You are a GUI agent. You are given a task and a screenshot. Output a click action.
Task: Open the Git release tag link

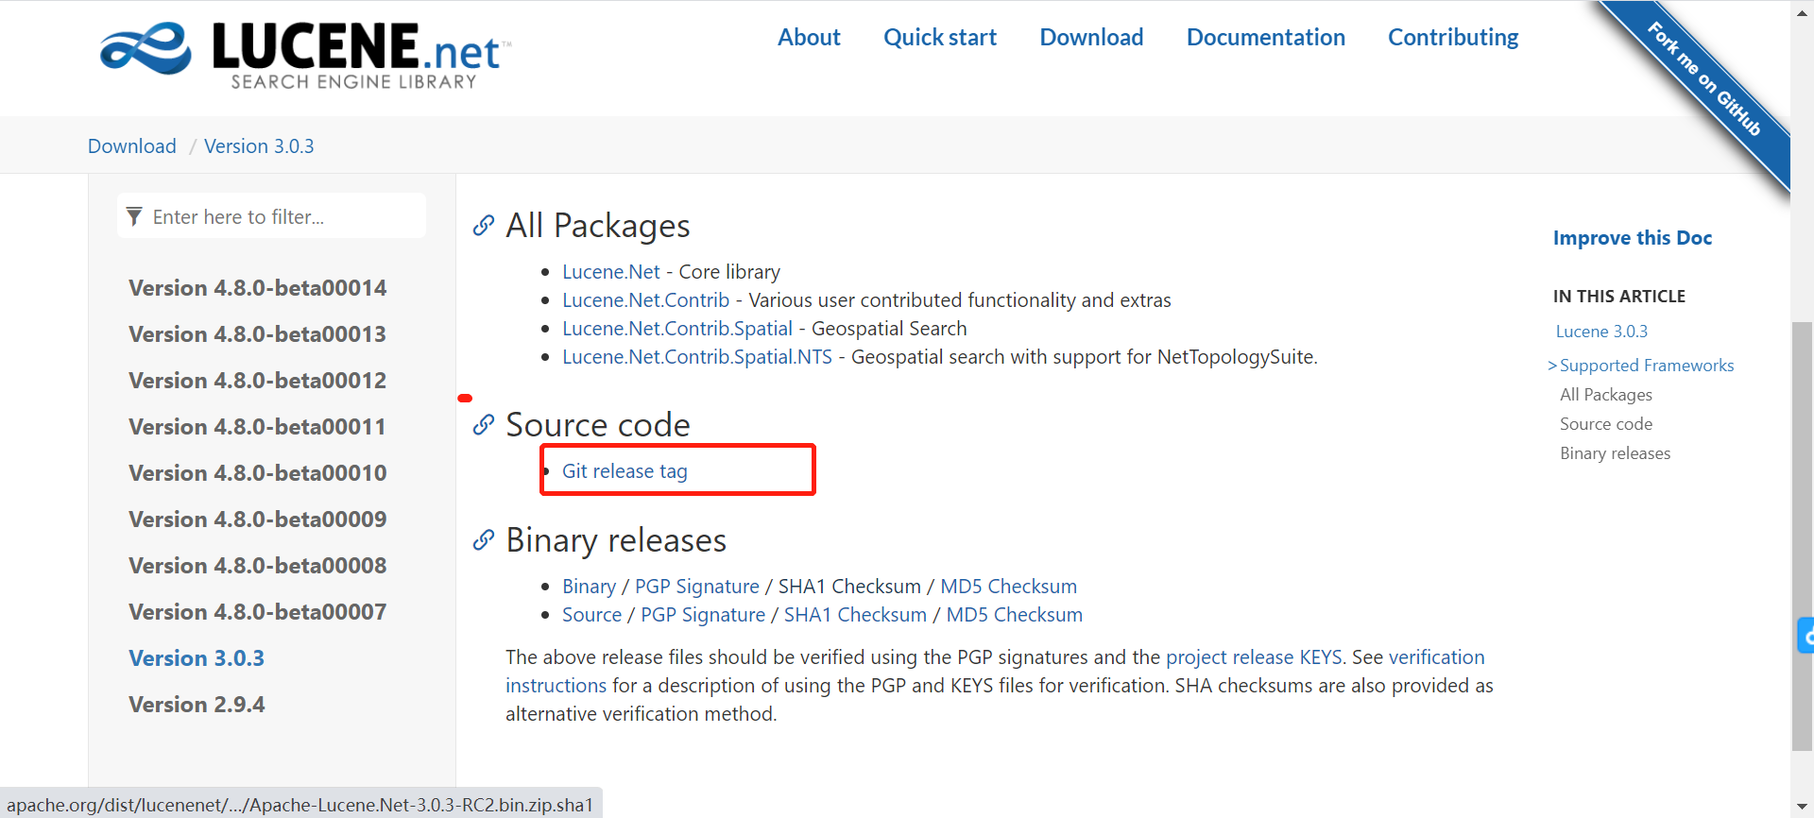pos(625,471)
